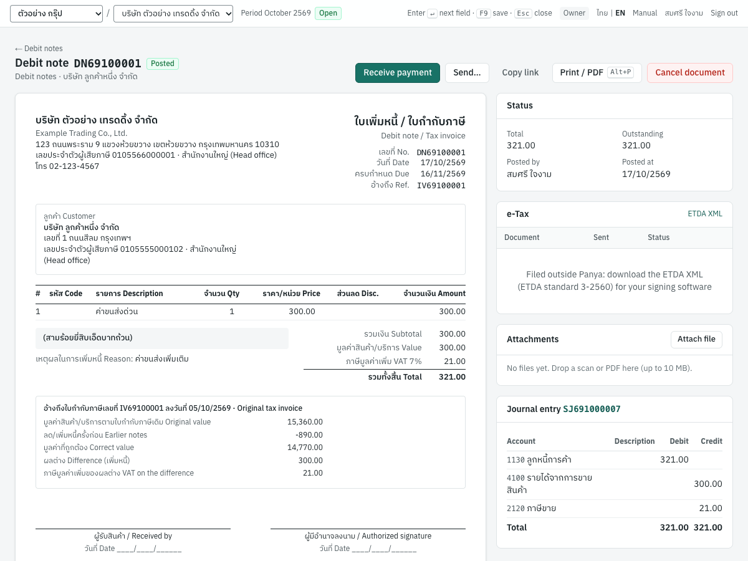Click the Owner role badge
The width and height of the screenshot is (748, 561).
574,13
